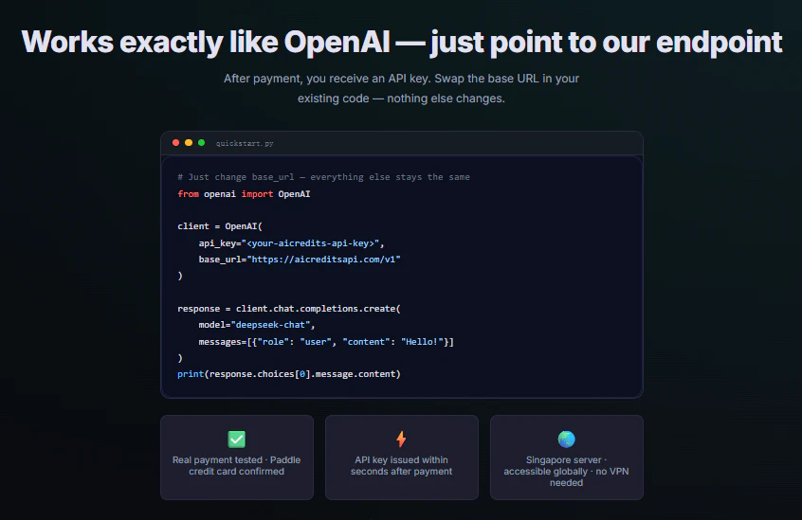Click the globe icon on Singapore server card
The height and width of the screenshot is (520, 802).
566,439
